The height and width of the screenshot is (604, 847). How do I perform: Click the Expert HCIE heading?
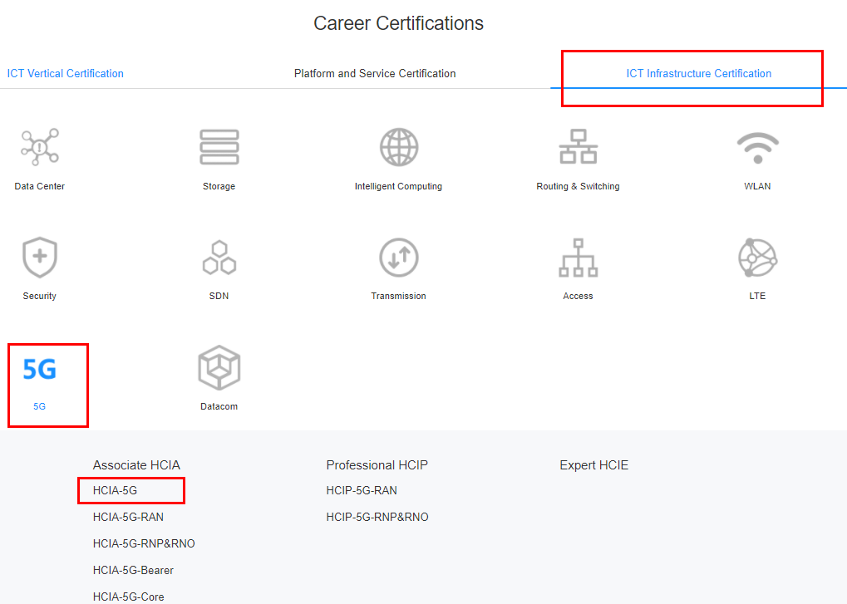click(x=594, y=464)
